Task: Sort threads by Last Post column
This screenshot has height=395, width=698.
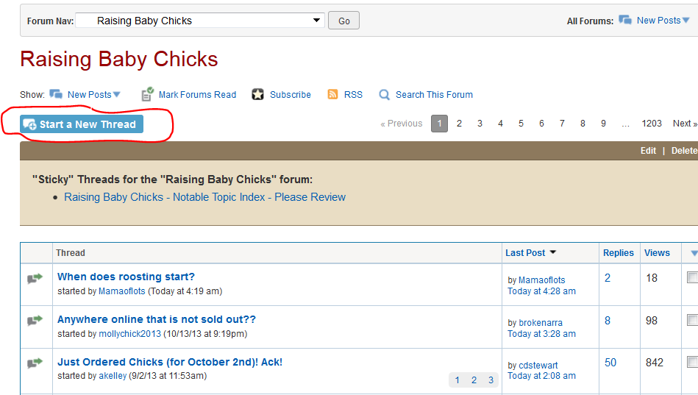Action: click(525, 252)
